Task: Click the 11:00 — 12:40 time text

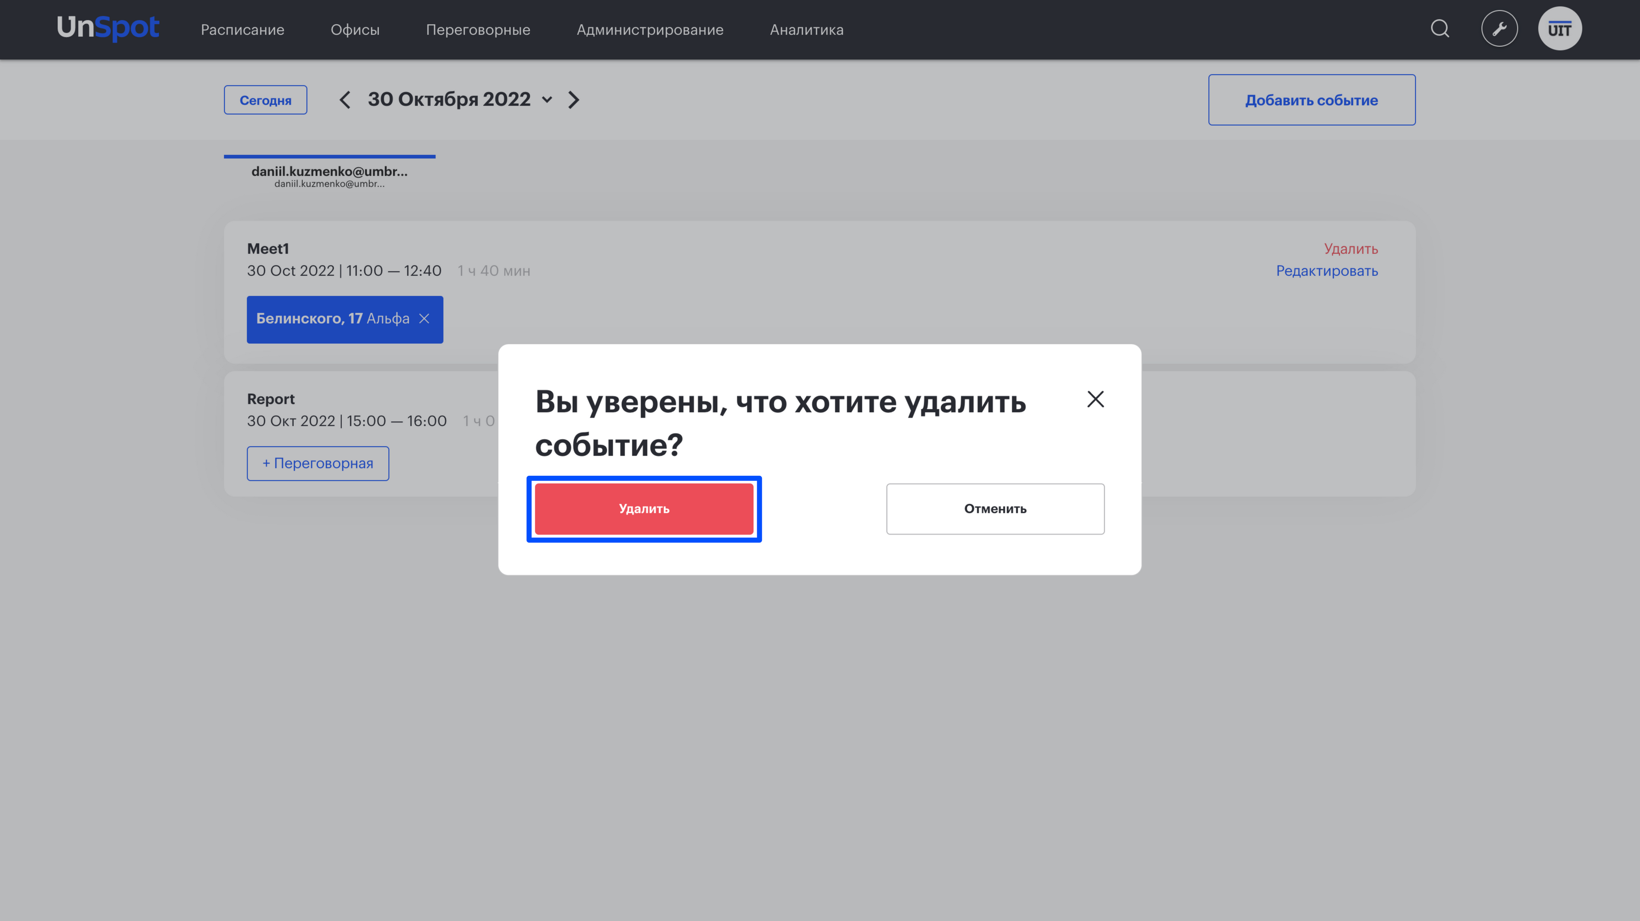Action: [394, 271]
